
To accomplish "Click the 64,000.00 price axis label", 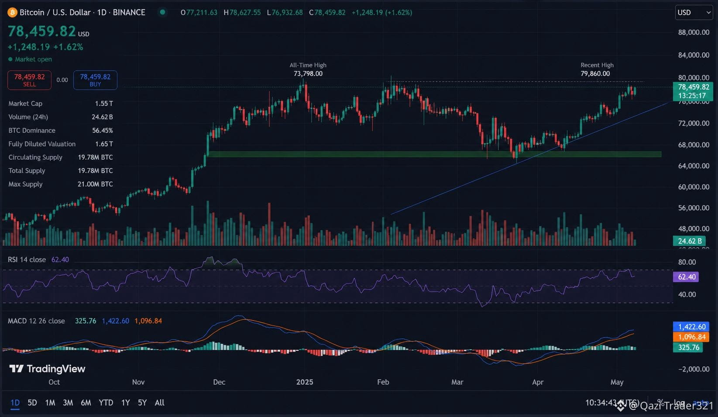I will pyautogui.click(x=694, y=166).
